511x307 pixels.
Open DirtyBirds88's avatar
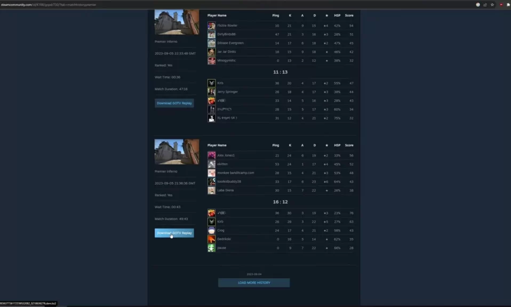(212, 34)
